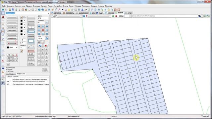Select the pointer cursor tool in the sidebar

click(3, 28)
